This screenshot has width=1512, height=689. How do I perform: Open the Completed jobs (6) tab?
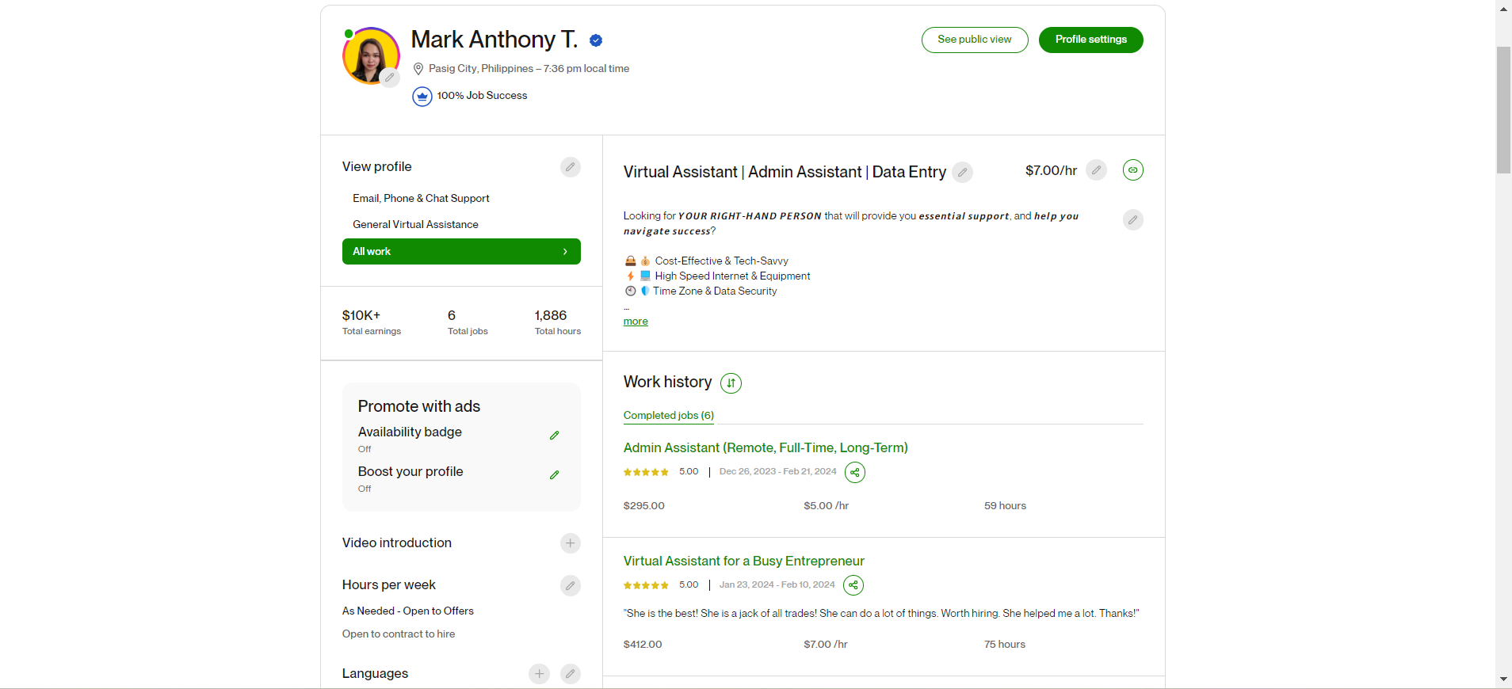coord(668,416)
